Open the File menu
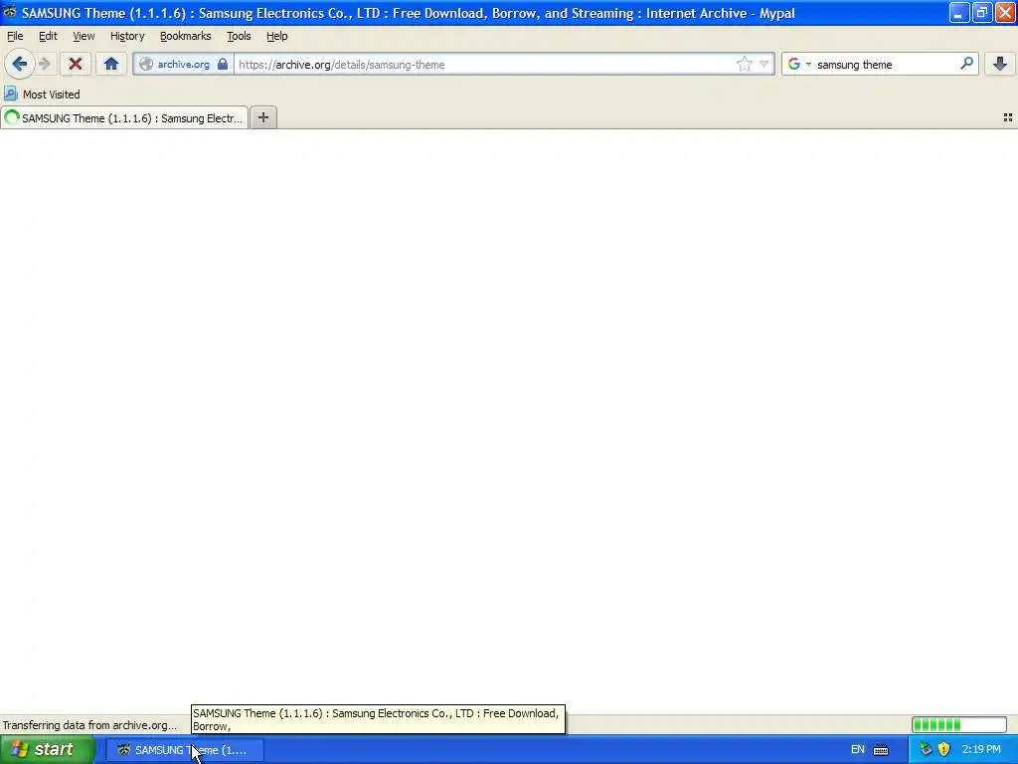Viewport: 1018px width, 764px height. tap(15, 36)
